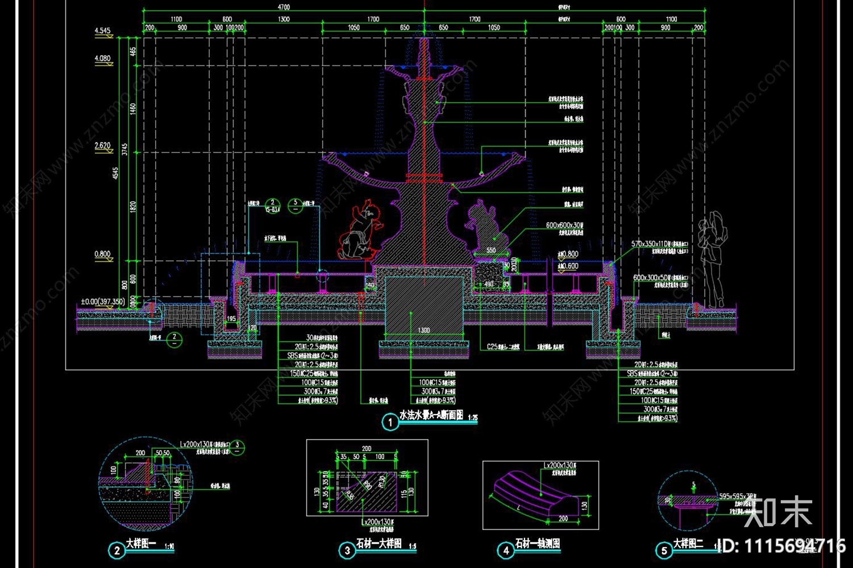Click circle marker 3 beside 石材一大样图 title
Image resolution: width=853 pixels, height=568 pixels.
coord(347,550)
